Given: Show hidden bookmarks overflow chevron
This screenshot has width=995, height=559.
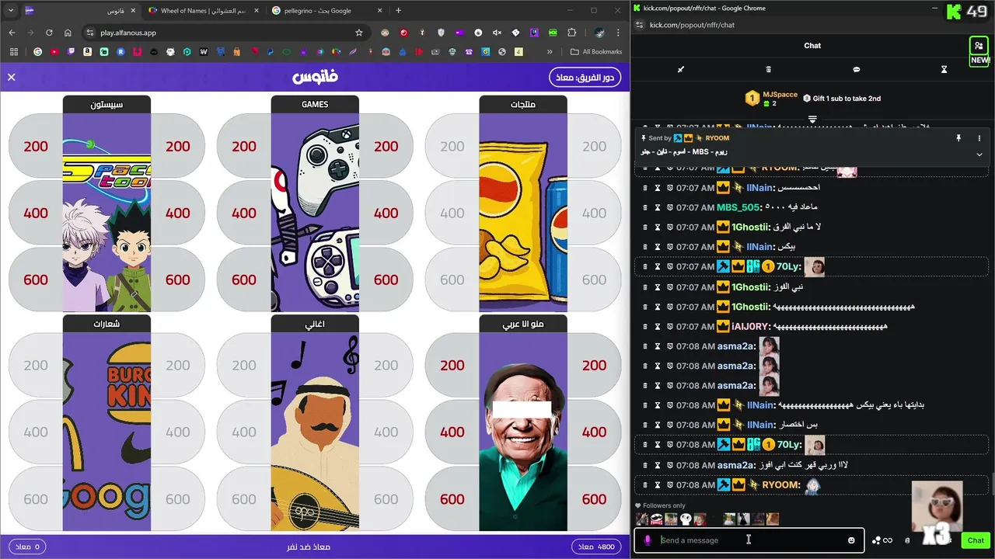Looking at the screenshot, I should click(550, 52).
